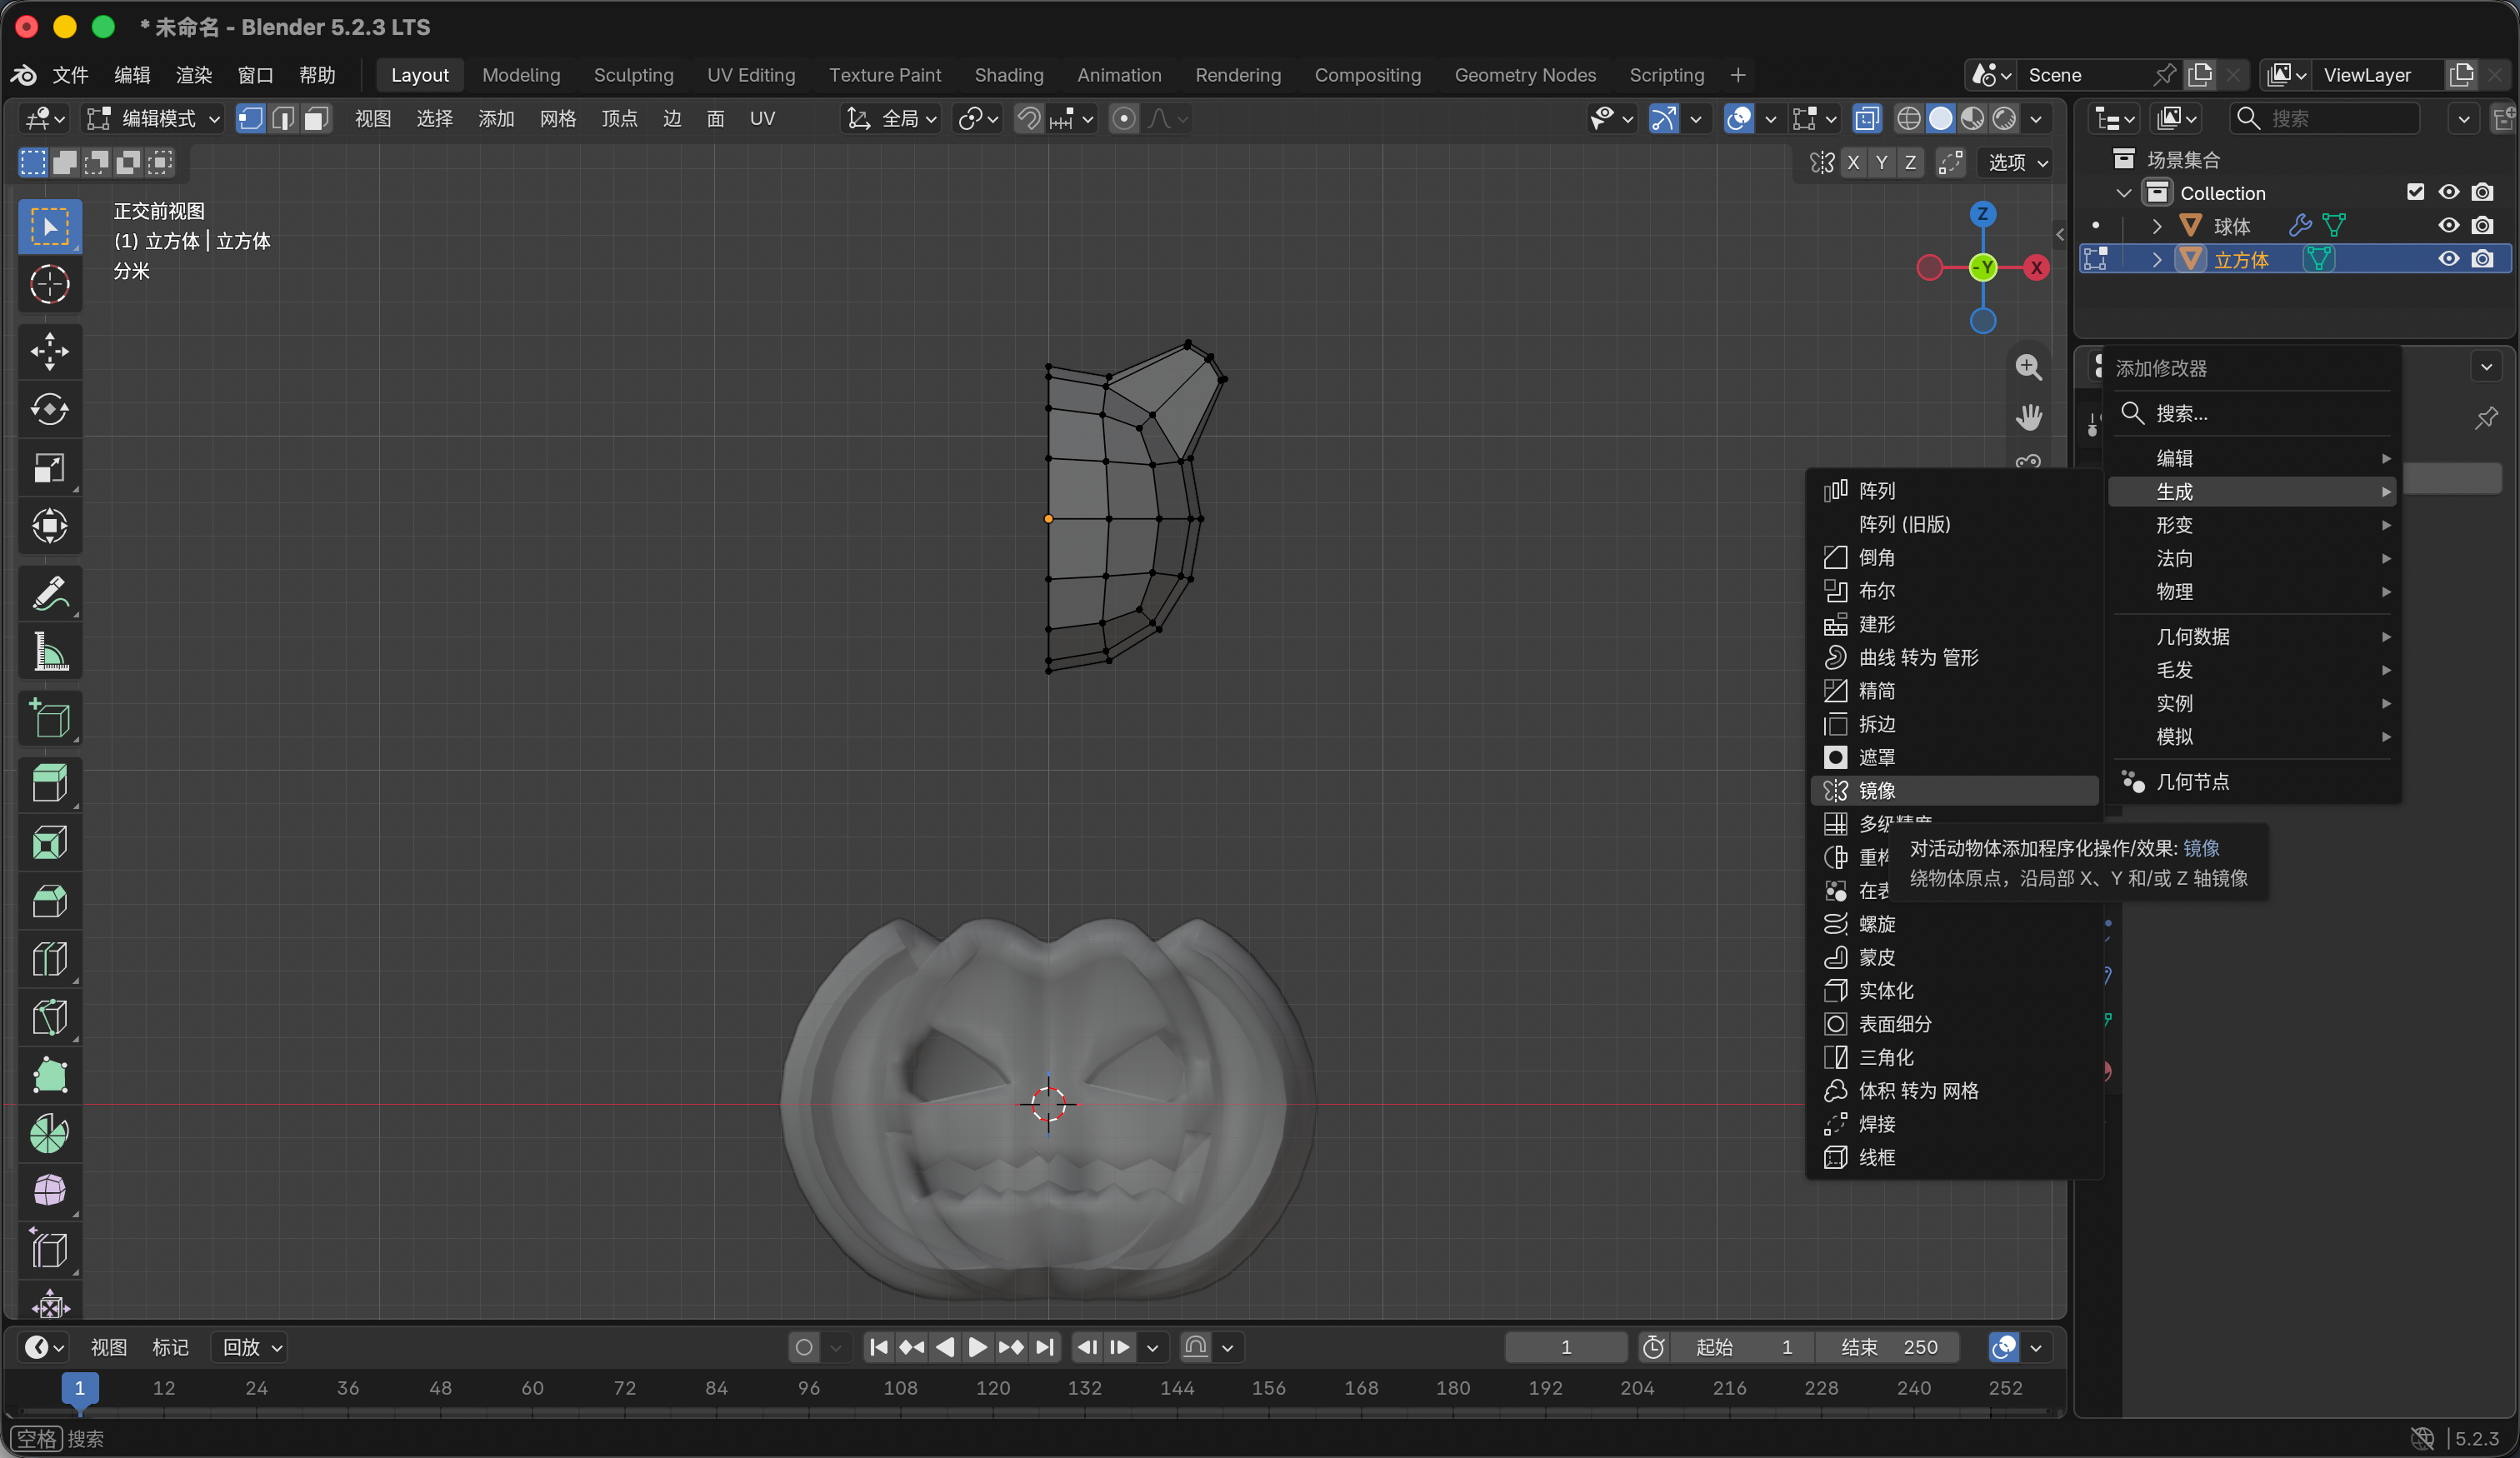Viewport: 2520px width, 1458px height.
Task: Open the 全局 transform orientation dropdown
Action: [x=892, y=119]
